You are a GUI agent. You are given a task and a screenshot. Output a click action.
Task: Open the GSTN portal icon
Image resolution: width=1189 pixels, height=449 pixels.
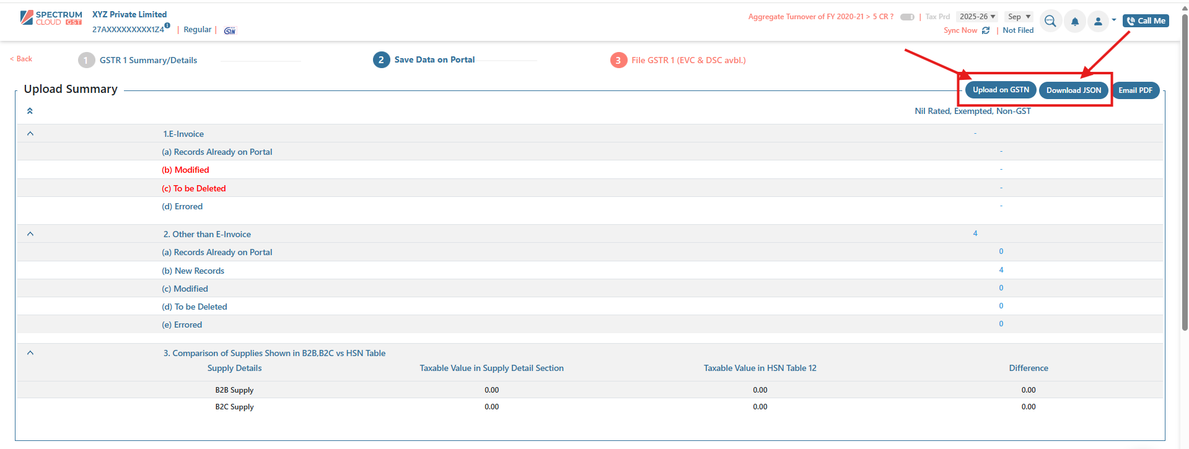pos(230,30)
